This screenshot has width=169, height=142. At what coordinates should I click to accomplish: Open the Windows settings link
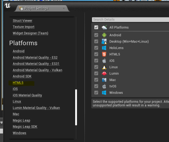[x=19, y=133]
